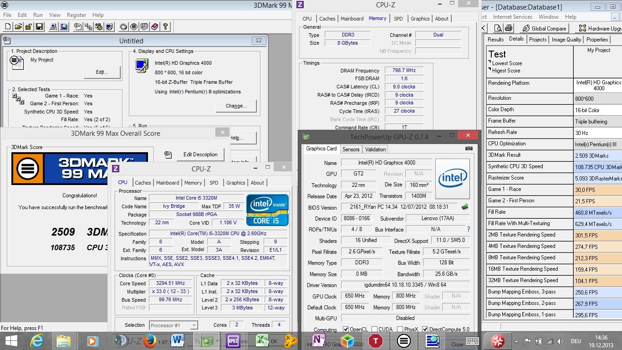Open Internet Services menu in Result Browser

(513, 16)
